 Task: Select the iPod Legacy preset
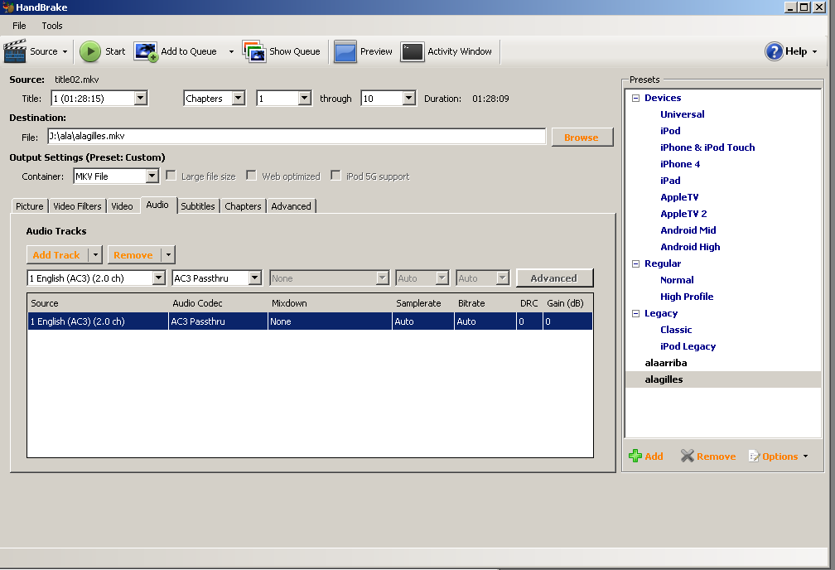coord(688,346)
